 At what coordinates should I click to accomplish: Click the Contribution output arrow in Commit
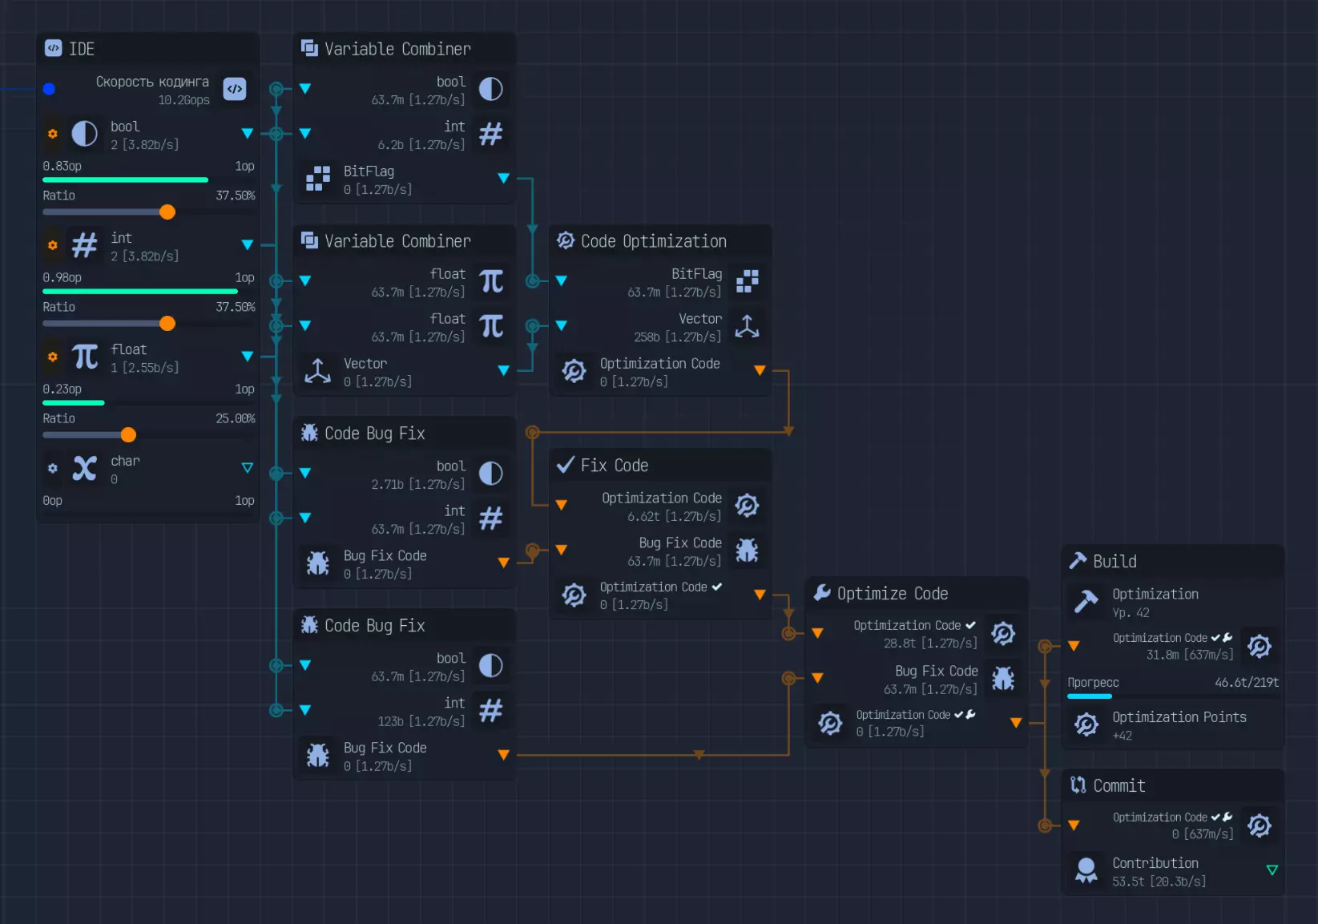[x=1272, y=870]
